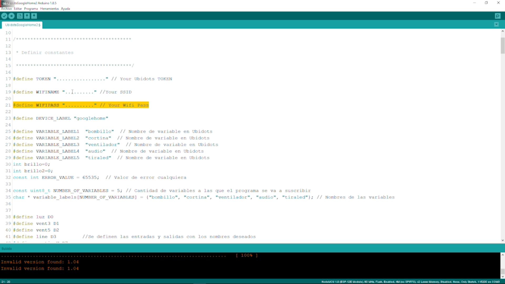This screenshot has width=505, height=284.
Task: Click the "#define vent3 D1" line
Action: coord(36,224)
